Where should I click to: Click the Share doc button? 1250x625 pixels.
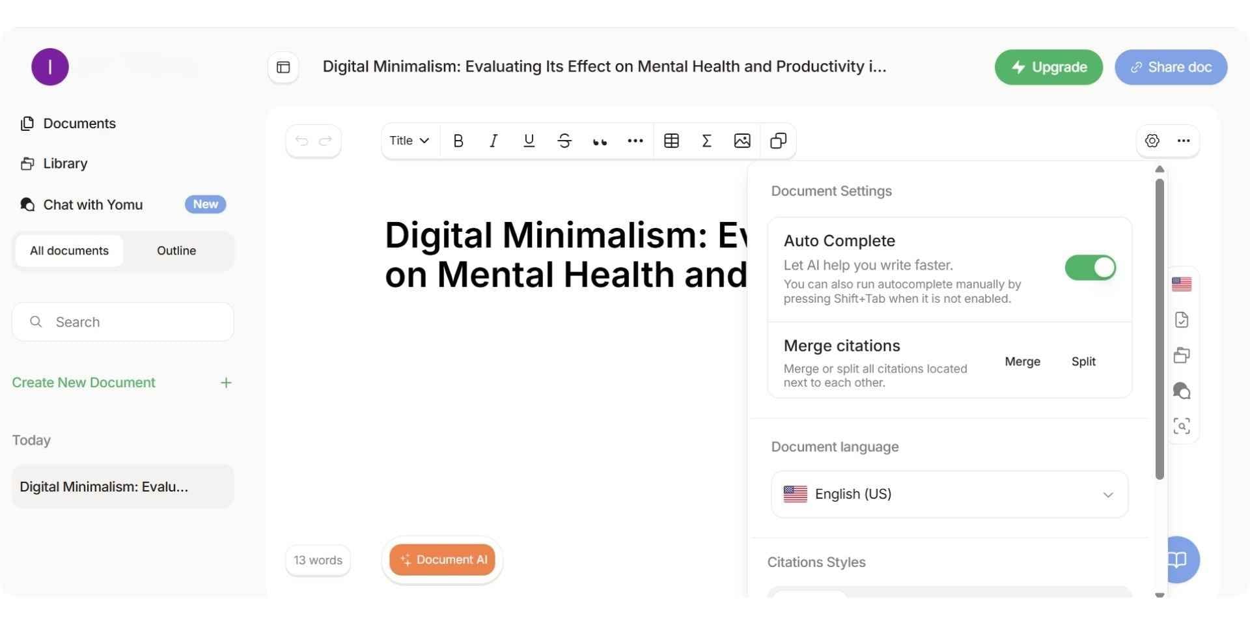coord(1171,67)
